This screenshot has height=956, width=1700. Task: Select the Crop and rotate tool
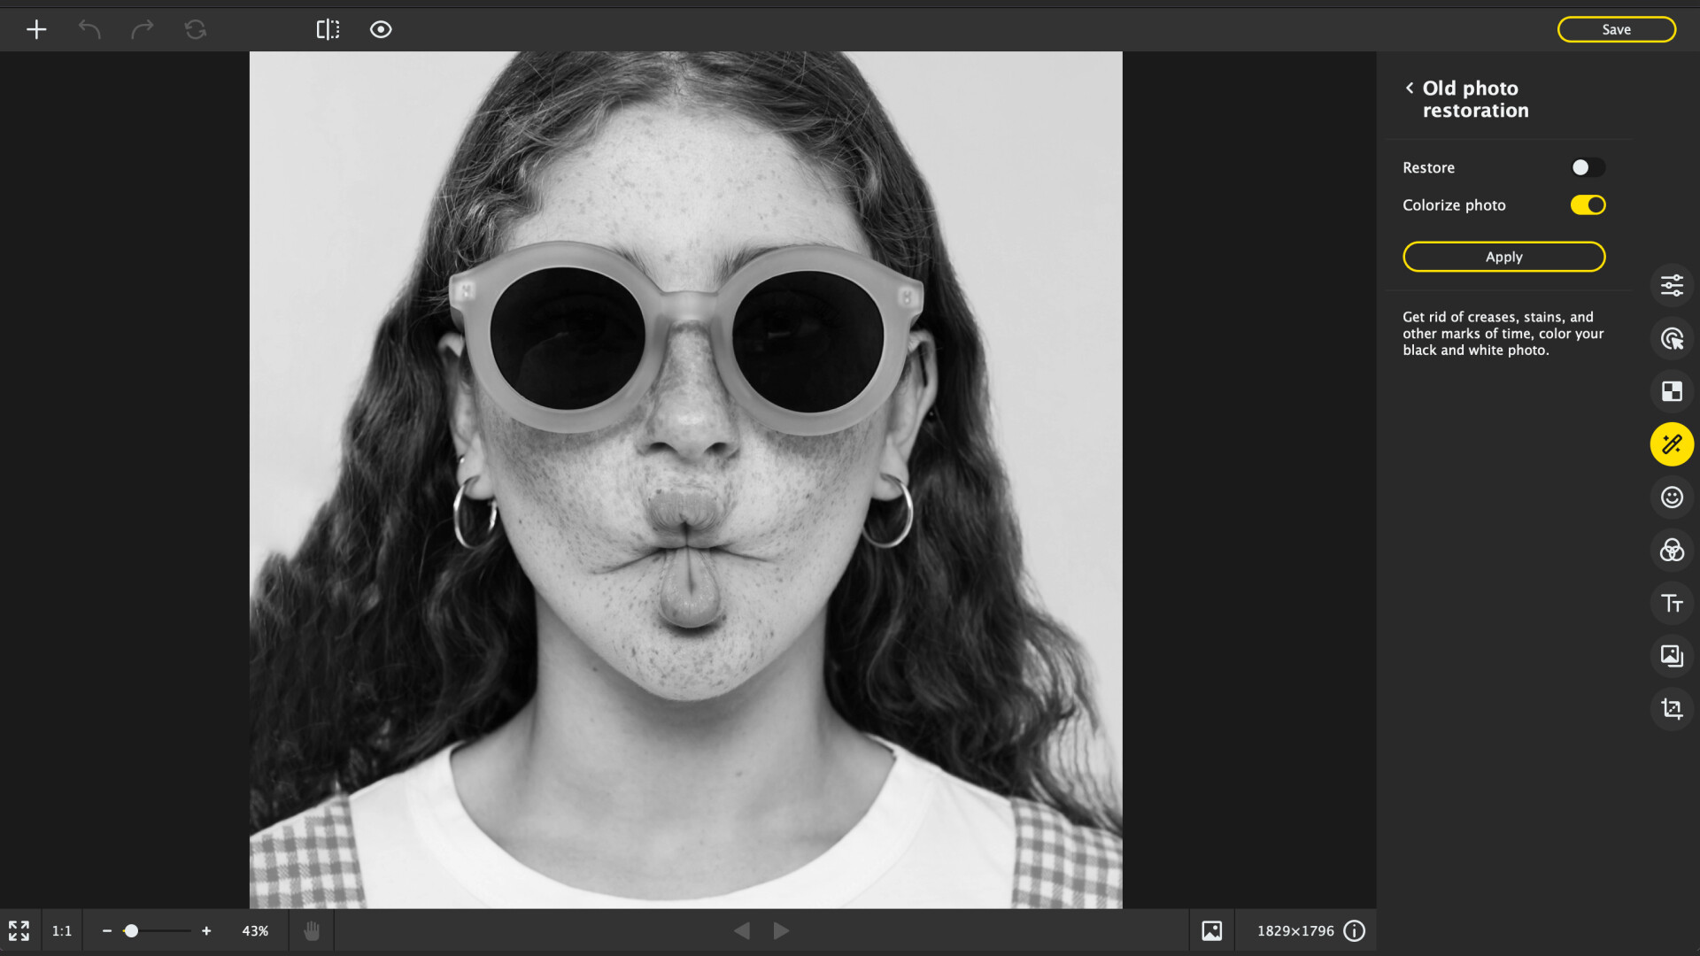click(1672, 709)
